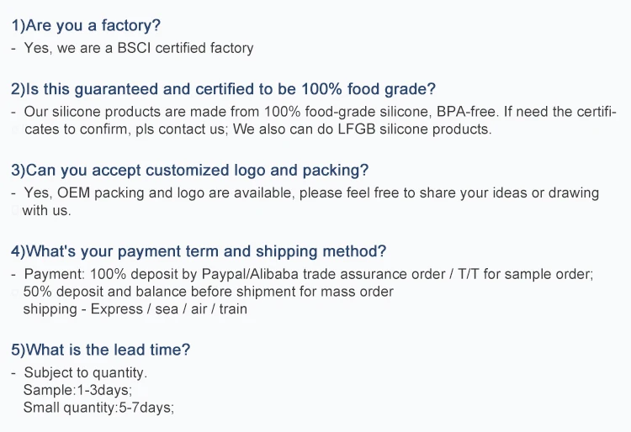Click the "Subject to quantity." line
631x432 pixels.
click(85, 373)
